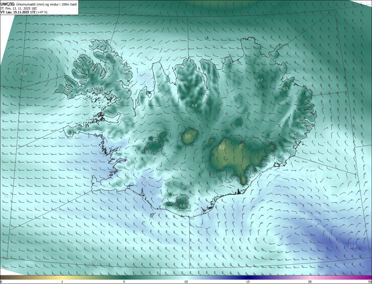Click the "3.2" value on the large glacier

221,148
